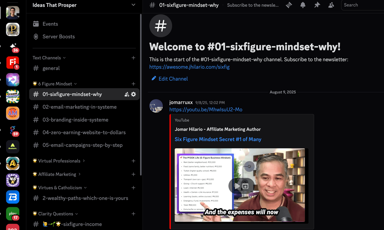
Task: Open the Create Momentum Challenge server icon
Action: [x=13, y=96]
